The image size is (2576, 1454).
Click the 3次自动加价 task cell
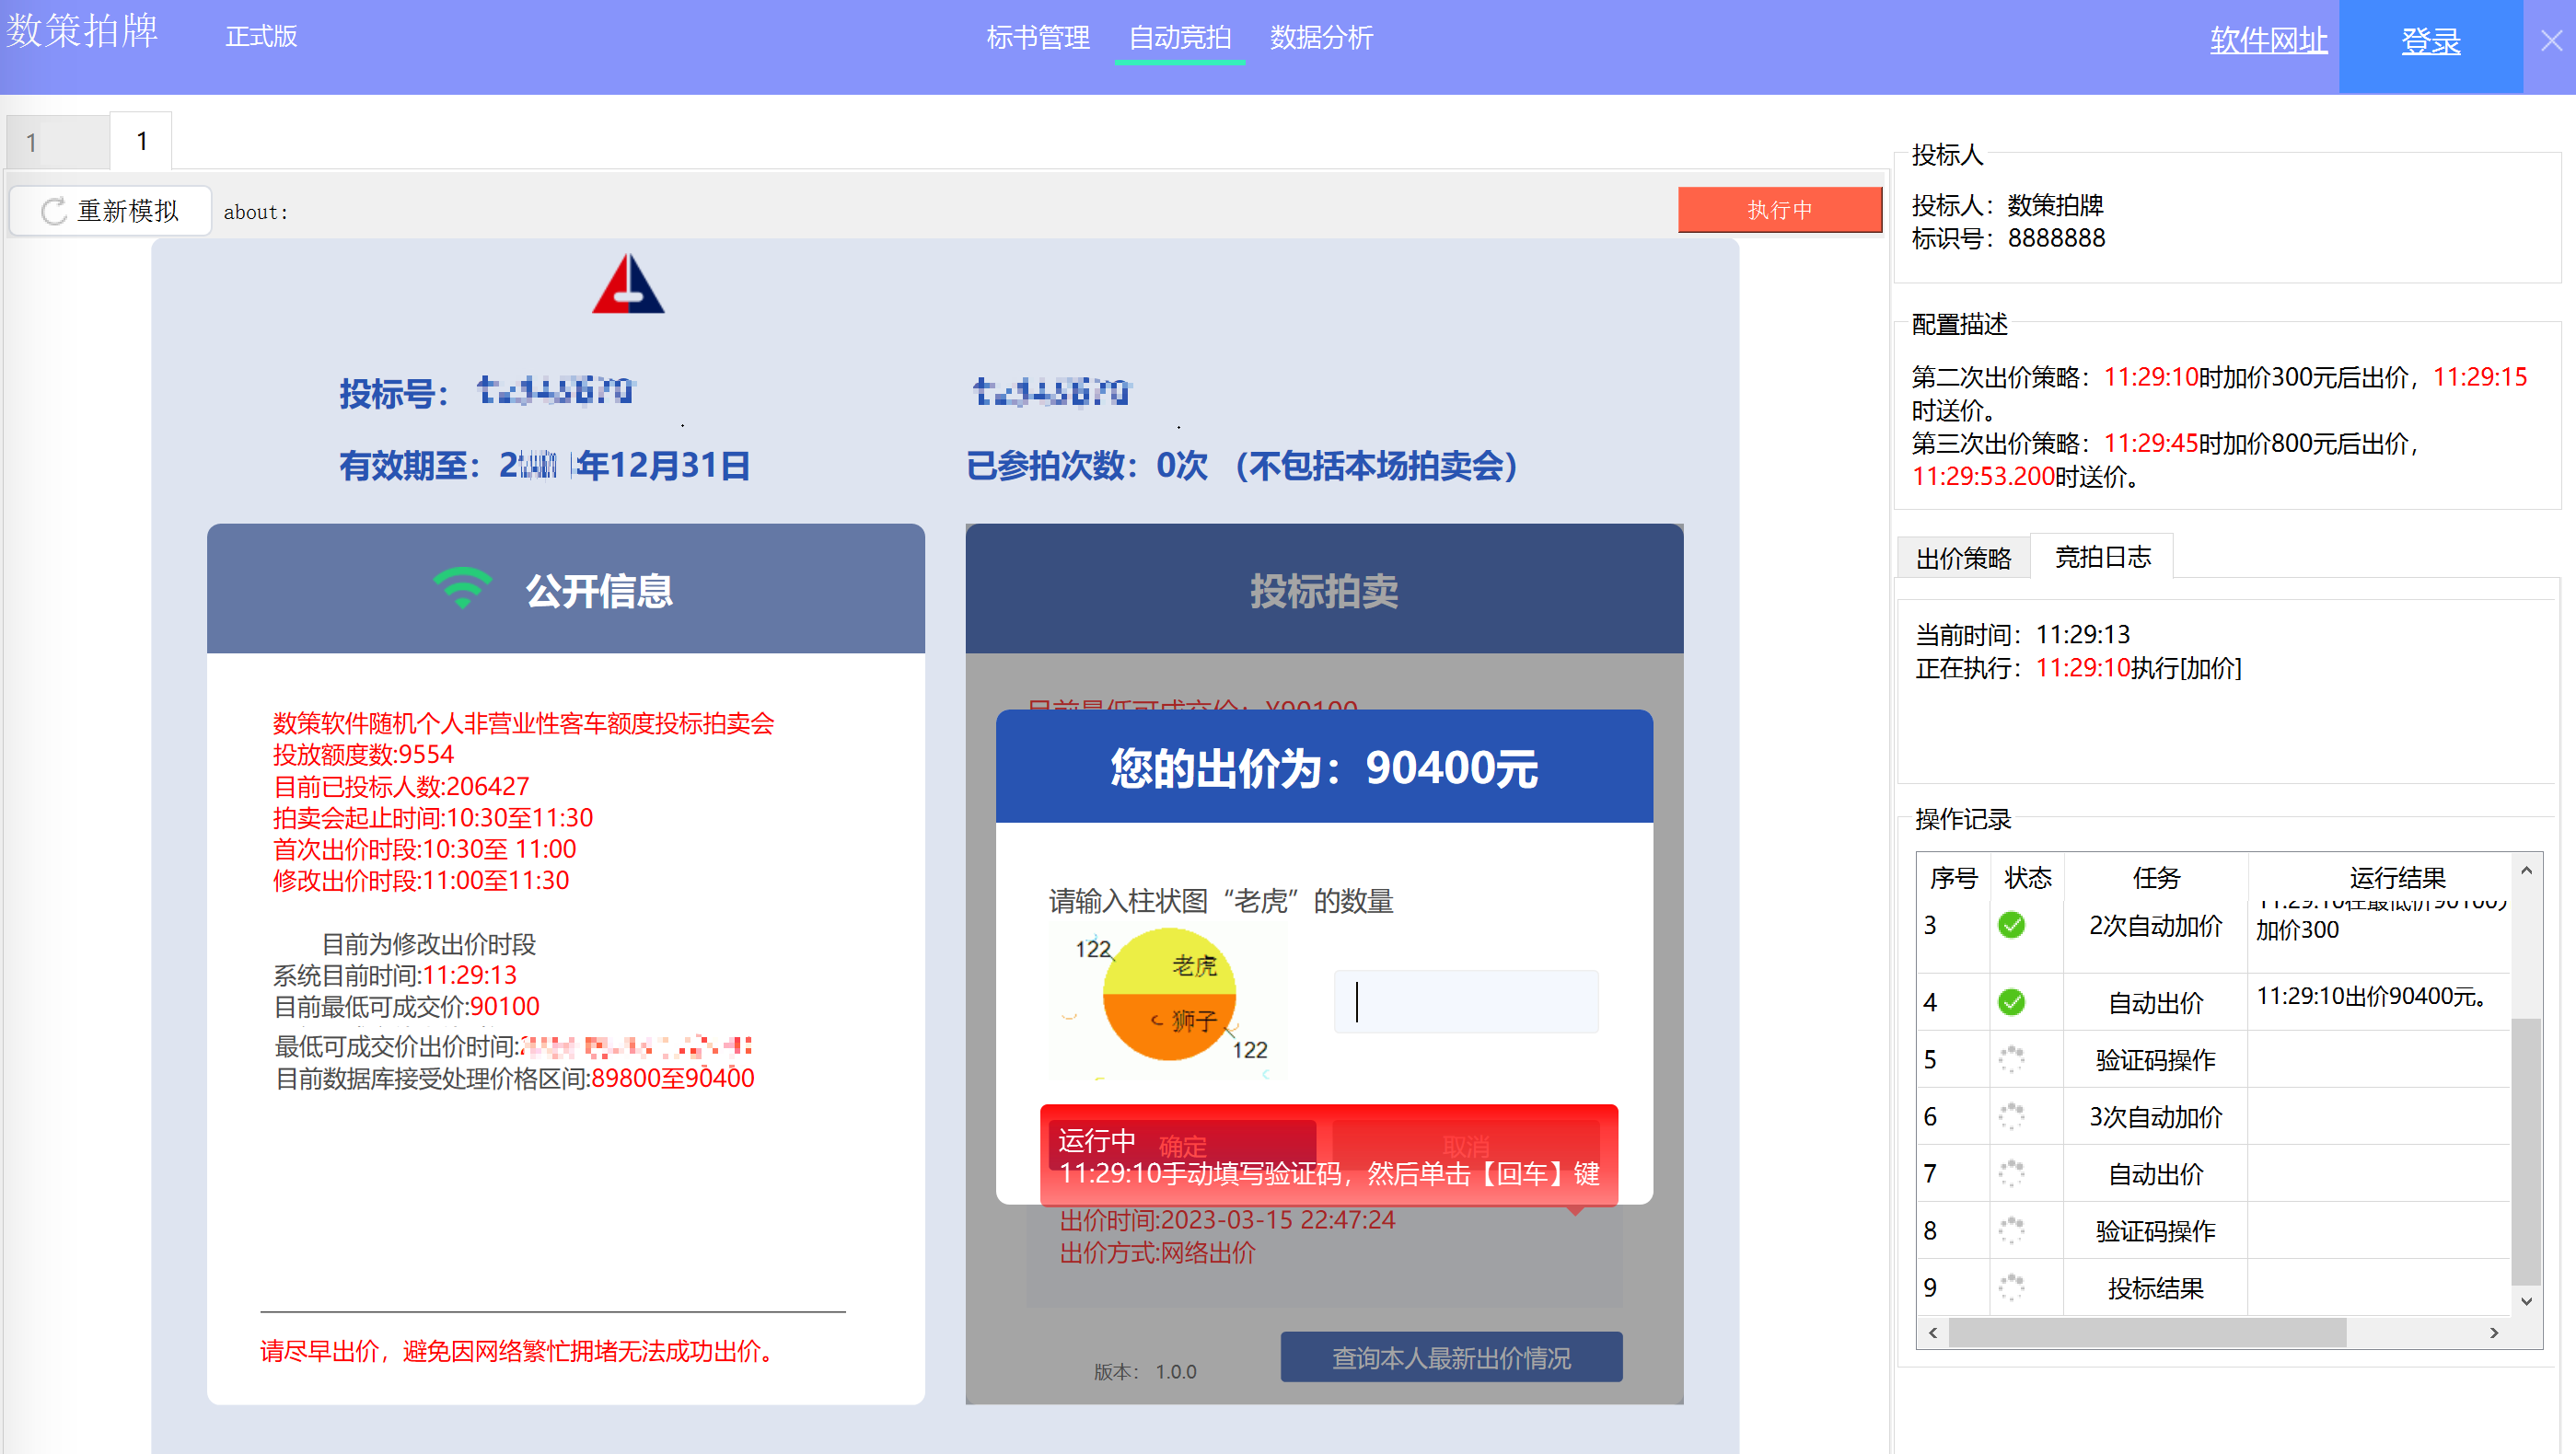[2155, 1117]
